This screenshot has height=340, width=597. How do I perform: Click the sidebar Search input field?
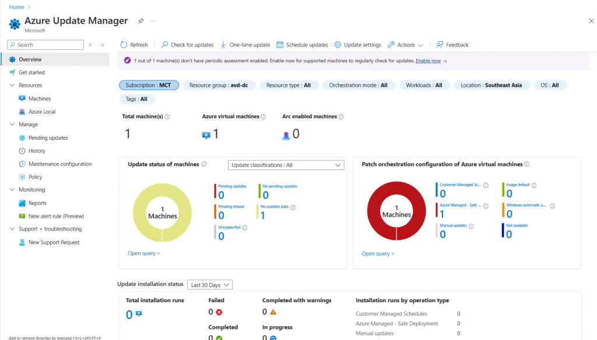(49, 45)
